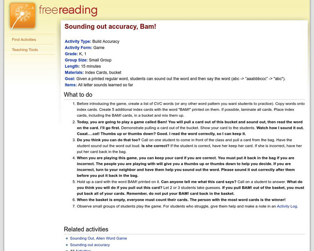Click the page title Sounding out accuracy, Bam!
Image resolution: width=314 pixels, height=251 pixels.
click(x=110, y=26)
